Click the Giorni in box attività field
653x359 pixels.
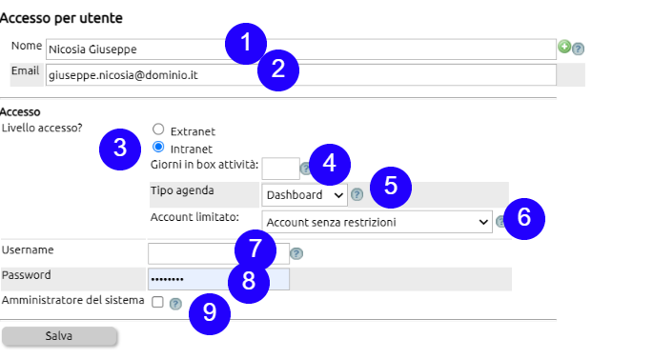[x=280, y=169]
